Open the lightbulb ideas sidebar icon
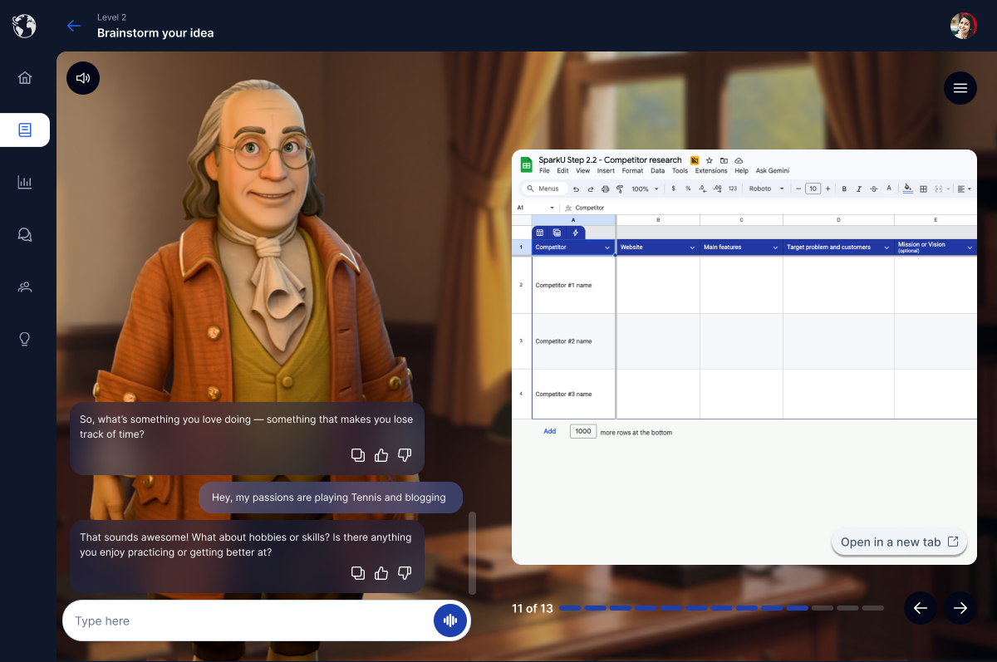This screenshot has height=662, width=997. tap(25, 339)
